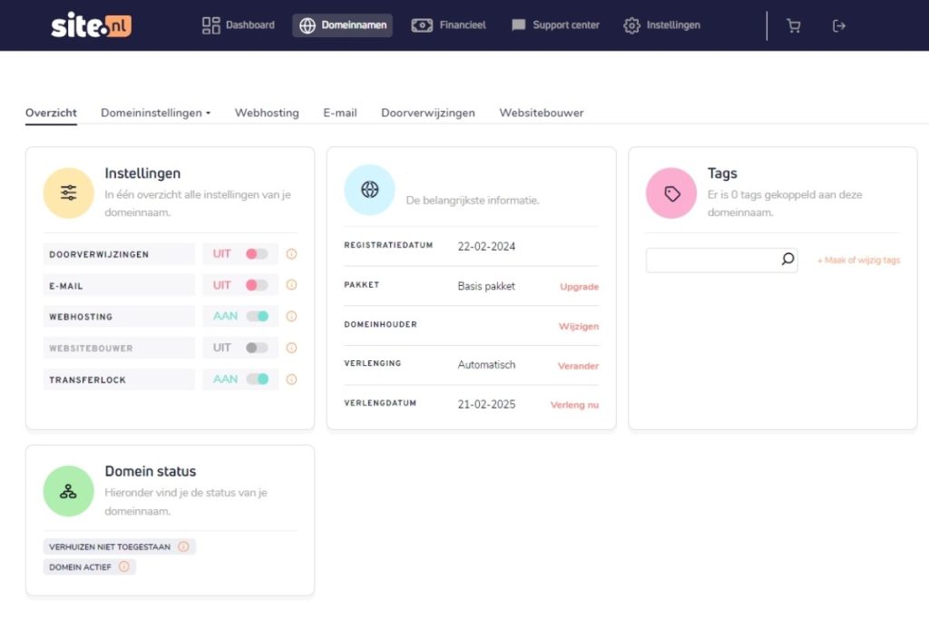The image size is (929, 620).
Task: Open Financieel in the top navigation
Action: (449, 25)
